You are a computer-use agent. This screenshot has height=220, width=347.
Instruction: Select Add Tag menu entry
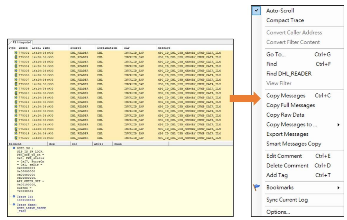[277, 175]
